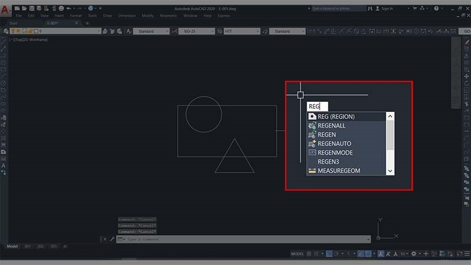Image resolution: width=471 pixels, height=265 pixels.
Task: Click the annotation scale plus icon in status bar
Action: point(426,254)
